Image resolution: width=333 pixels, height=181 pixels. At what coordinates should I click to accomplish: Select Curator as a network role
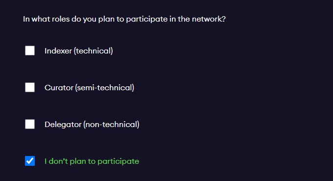[30, 87]
